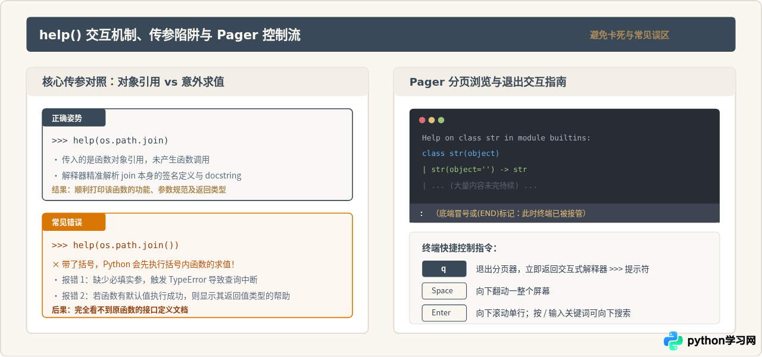Click pager prompt line 底端冒号或(END)标记
This screenshot has height=357, width=762.
(x=510, y=213)
